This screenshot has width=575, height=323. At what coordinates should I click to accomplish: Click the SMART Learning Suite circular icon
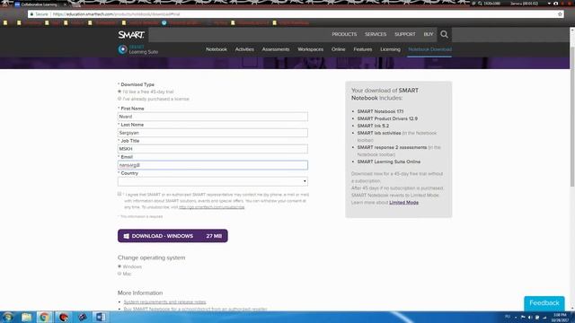[122, 49]
